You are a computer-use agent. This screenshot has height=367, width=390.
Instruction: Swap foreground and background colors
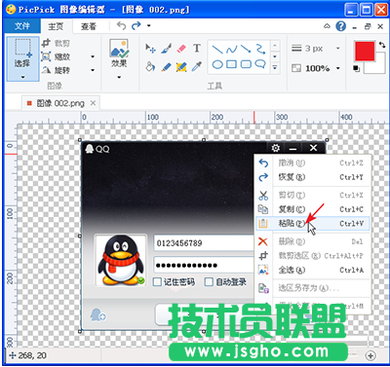click(x=381, y=44)
